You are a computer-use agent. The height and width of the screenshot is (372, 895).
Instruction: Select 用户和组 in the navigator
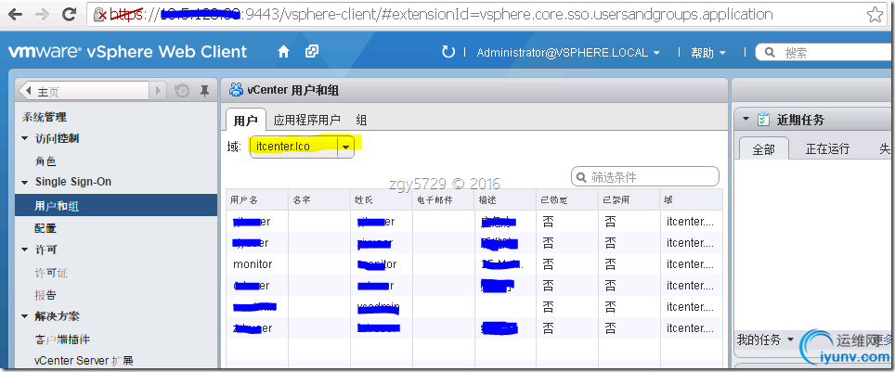point(116,205)
